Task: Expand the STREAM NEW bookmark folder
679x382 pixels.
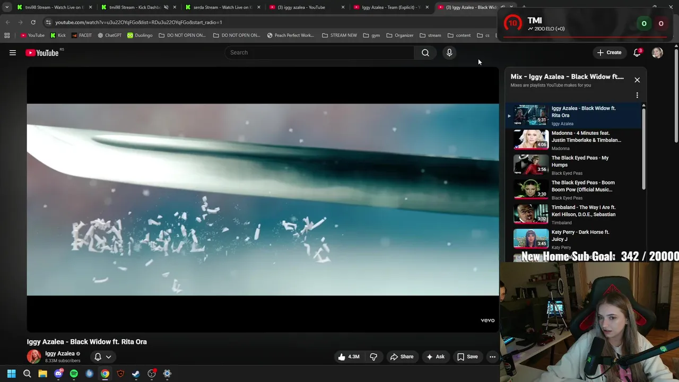Action: [339, 36]
